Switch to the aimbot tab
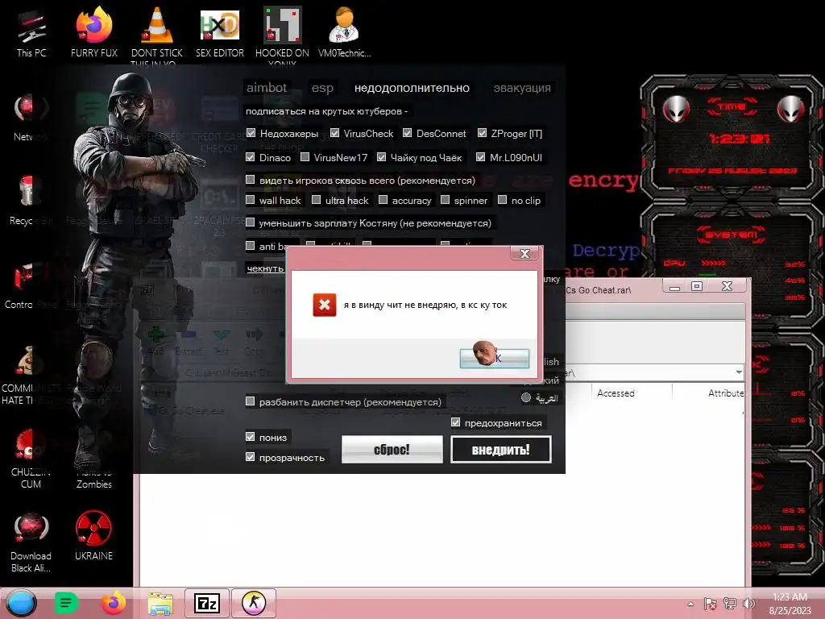 pos(267,88)
